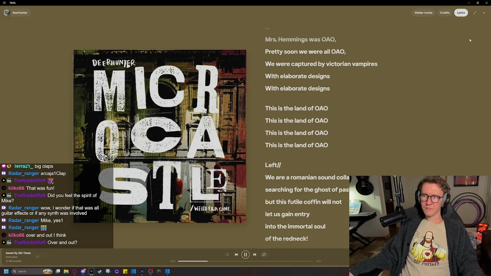Open the Opera browser taskbar icon
This screenshot has height=276, width=491.
click(x=74, y=271)
